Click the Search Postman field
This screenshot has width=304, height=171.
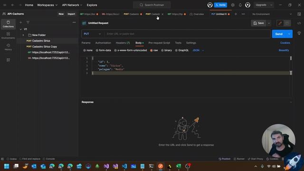152,5
